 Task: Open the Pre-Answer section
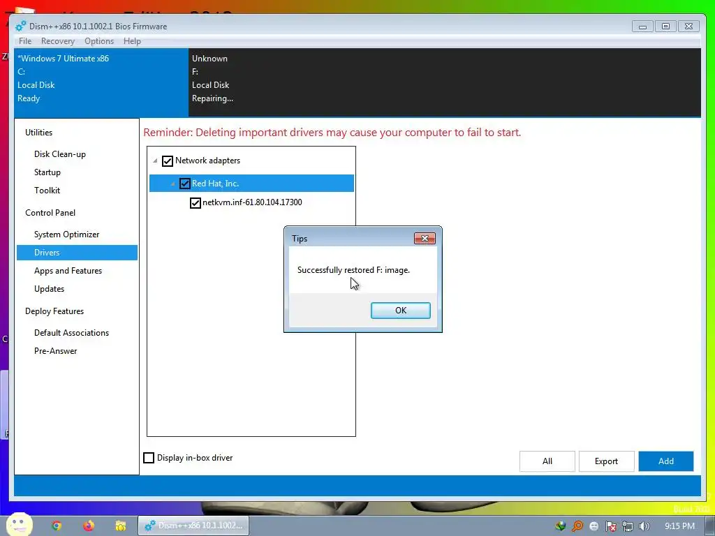click(x=56, y=351)
